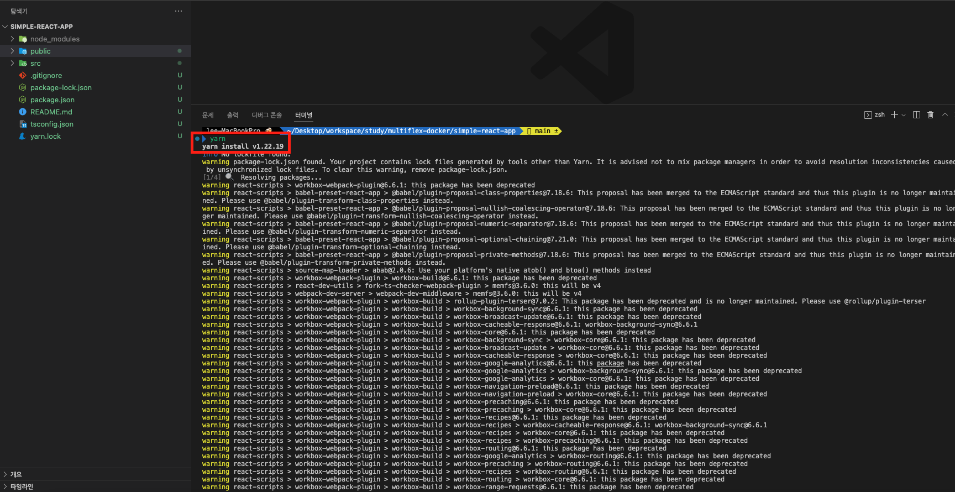Click the node_modules folder icon

pos(23,39)
